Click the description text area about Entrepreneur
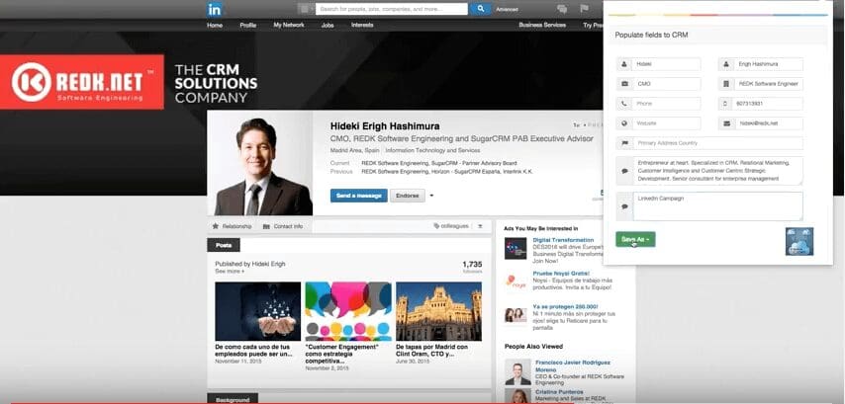 point(717,171)
